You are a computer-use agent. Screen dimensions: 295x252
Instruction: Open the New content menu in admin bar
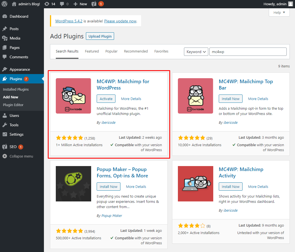click(80, 4)
